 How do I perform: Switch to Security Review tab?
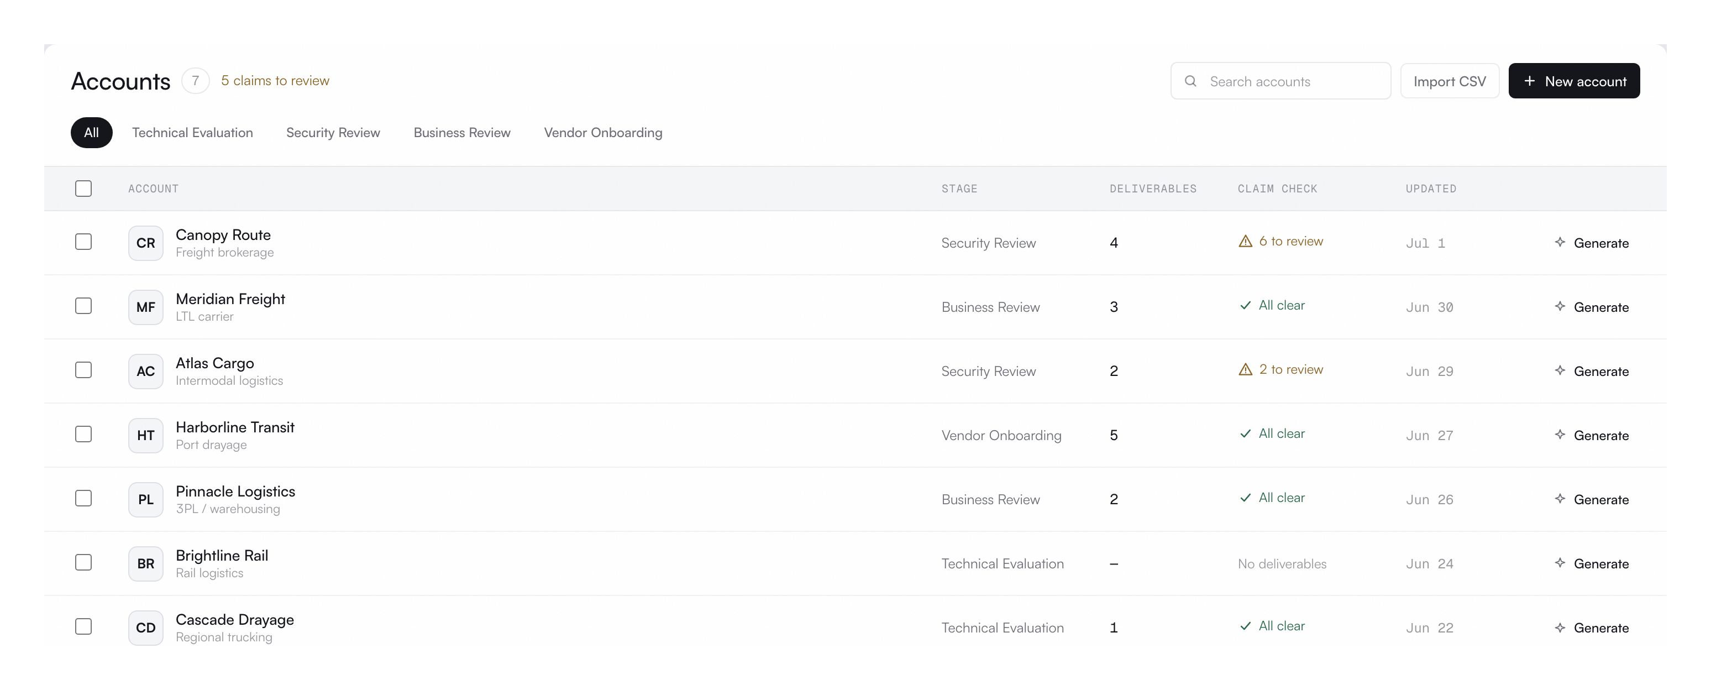pos(333,133)
